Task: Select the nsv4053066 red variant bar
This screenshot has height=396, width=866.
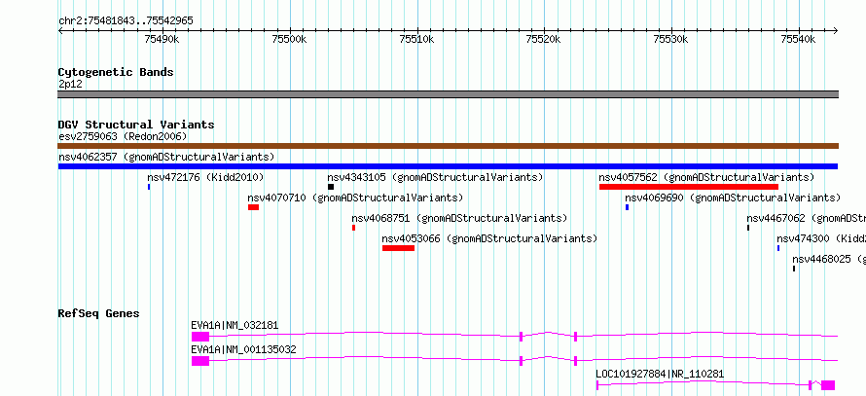Action: coord(398,248)
